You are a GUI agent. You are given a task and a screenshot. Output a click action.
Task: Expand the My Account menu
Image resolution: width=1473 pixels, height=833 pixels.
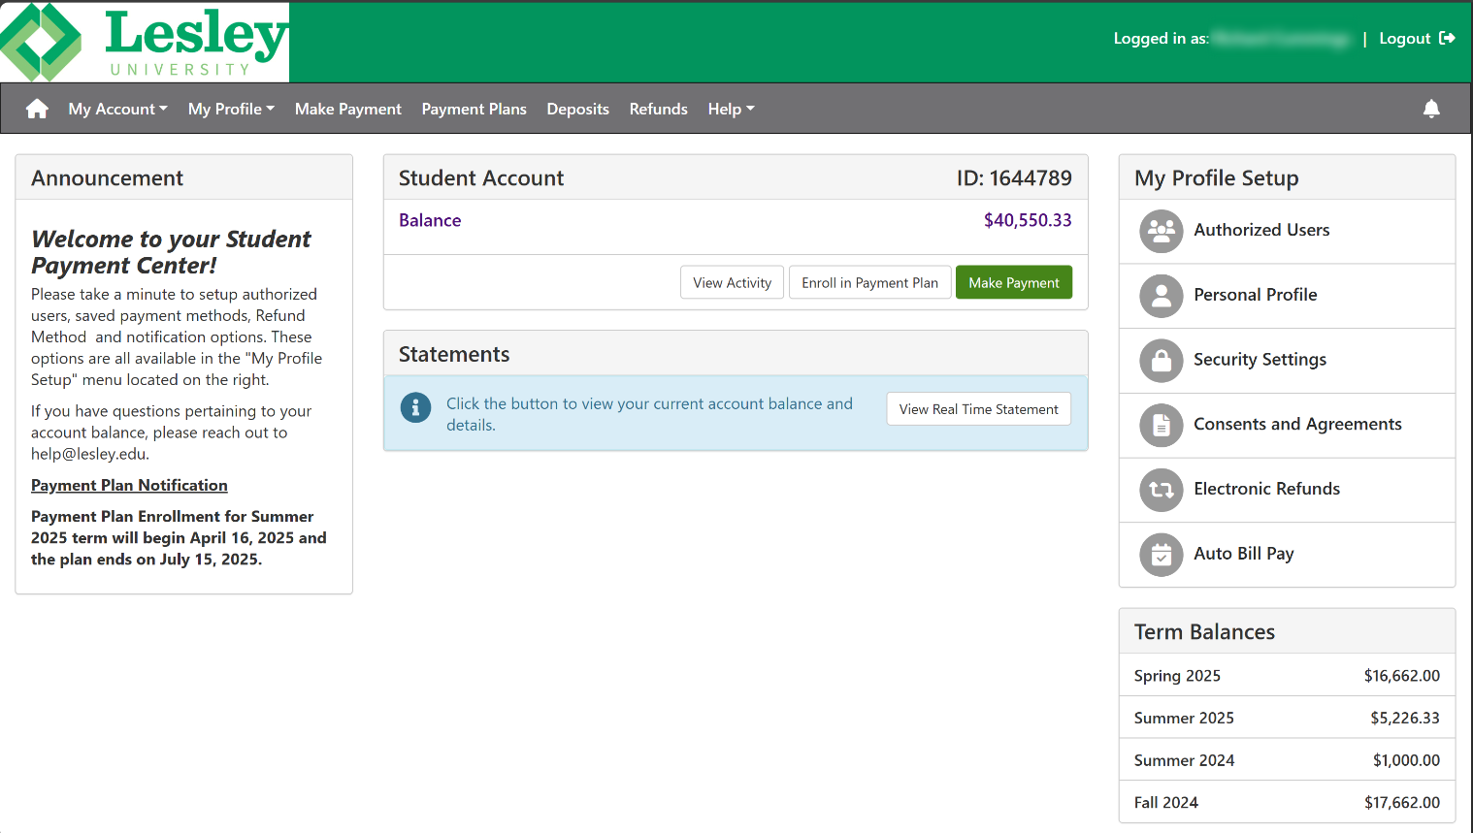point(117,109)
